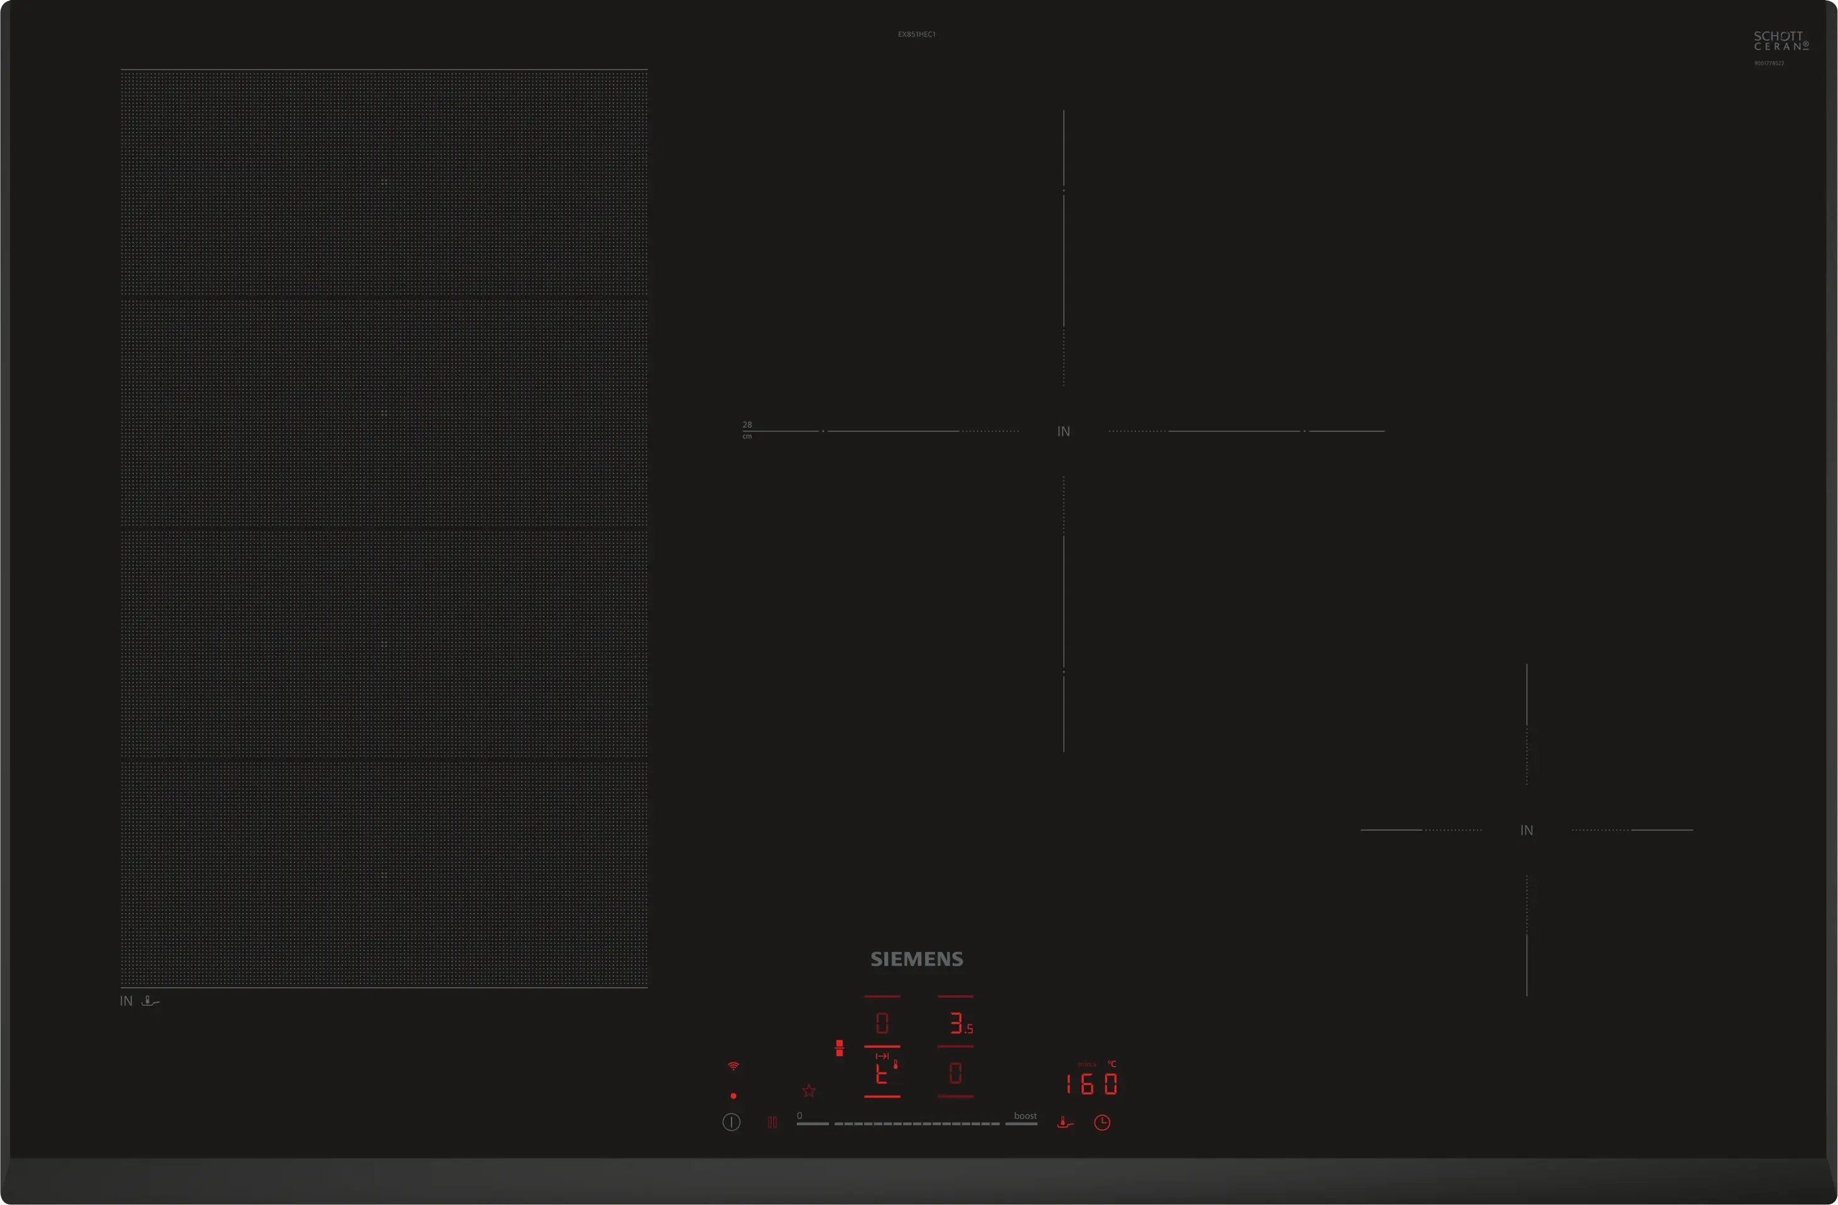The width and height of the screenshot is (1838, 1205).
Task: Tap the IN label of small right zone
Action: 1526,830
